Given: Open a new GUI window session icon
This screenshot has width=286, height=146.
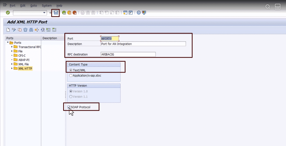Looking at the screenshot, I should tap(125, 13).
